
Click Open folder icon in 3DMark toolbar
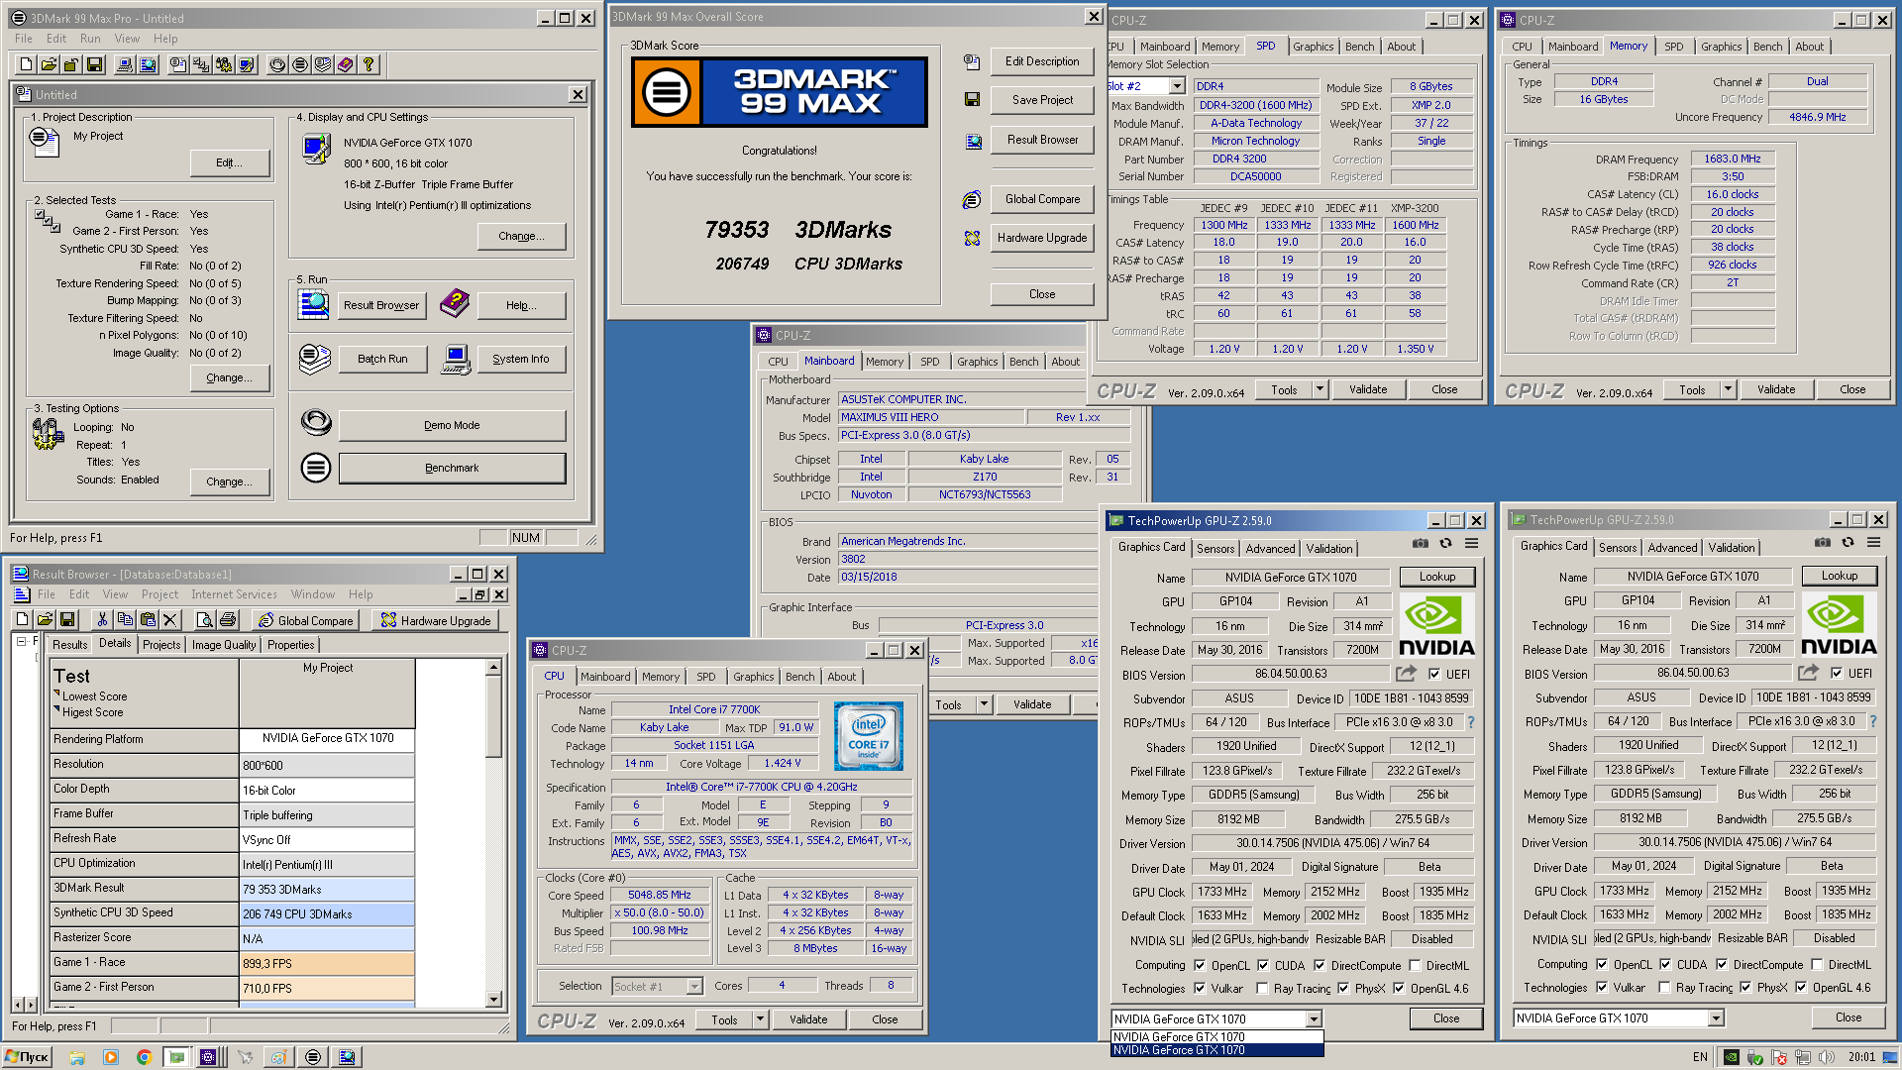(x=49, y=64)
